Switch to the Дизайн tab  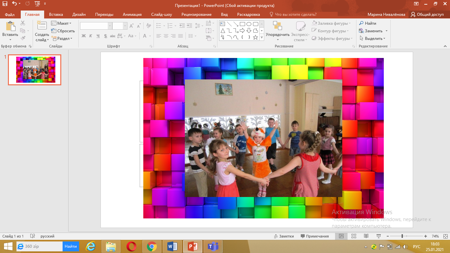coord(79,14)
